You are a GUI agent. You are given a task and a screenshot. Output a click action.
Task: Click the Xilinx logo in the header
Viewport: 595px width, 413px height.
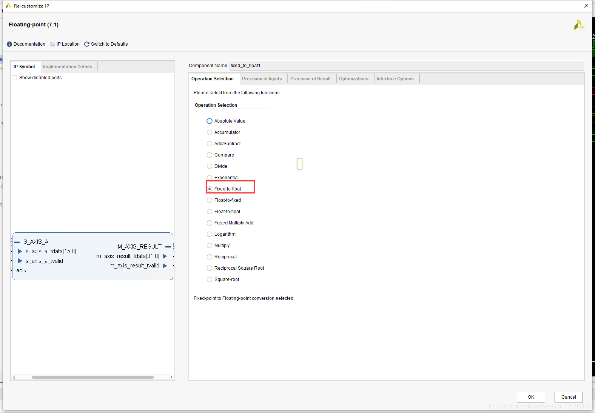point(579,25)
